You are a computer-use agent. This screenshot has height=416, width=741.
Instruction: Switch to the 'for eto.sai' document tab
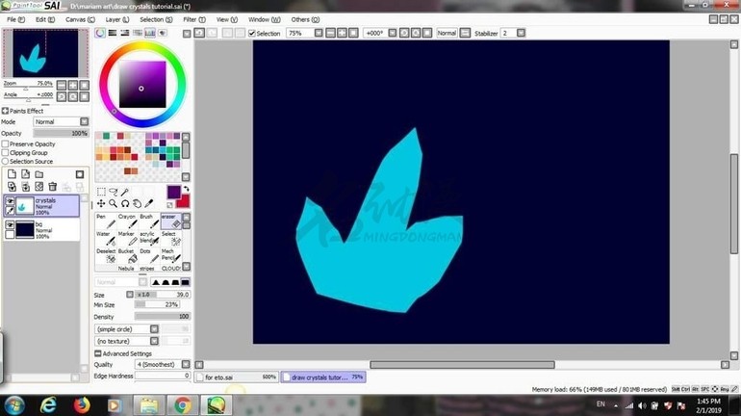(x=239, y=377)
